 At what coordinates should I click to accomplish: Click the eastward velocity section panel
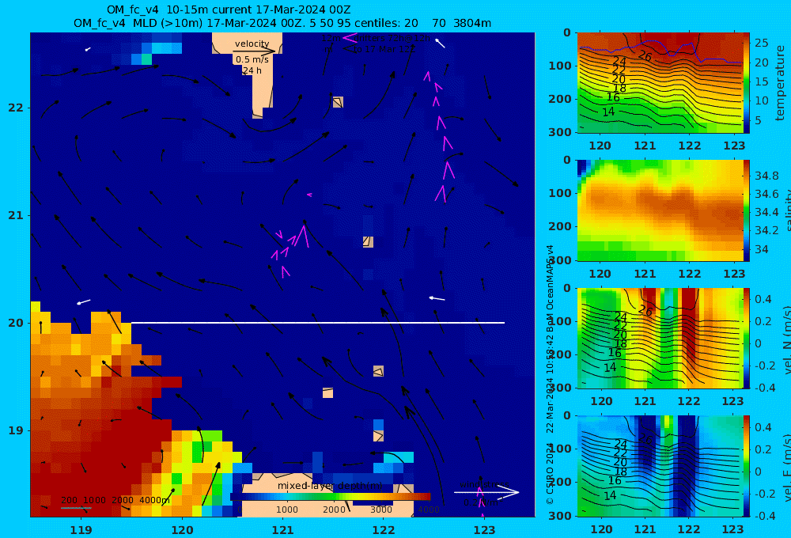[x=660, y=466]
